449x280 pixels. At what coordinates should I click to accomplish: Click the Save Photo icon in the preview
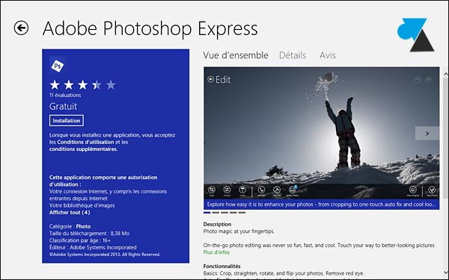pyautogui.click(x=432, y=190)
